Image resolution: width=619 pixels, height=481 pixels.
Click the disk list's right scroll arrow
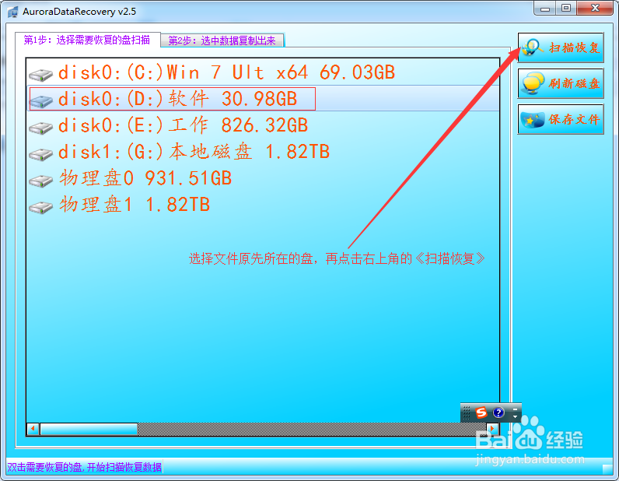click(x=493, y=429)
